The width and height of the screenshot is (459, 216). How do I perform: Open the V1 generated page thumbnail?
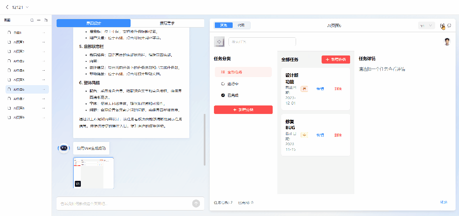pos(94,172)
